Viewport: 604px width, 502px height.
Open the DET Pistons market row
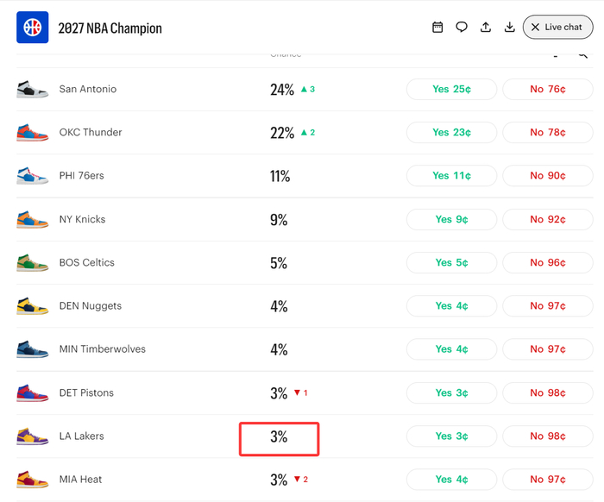(305, 393)
